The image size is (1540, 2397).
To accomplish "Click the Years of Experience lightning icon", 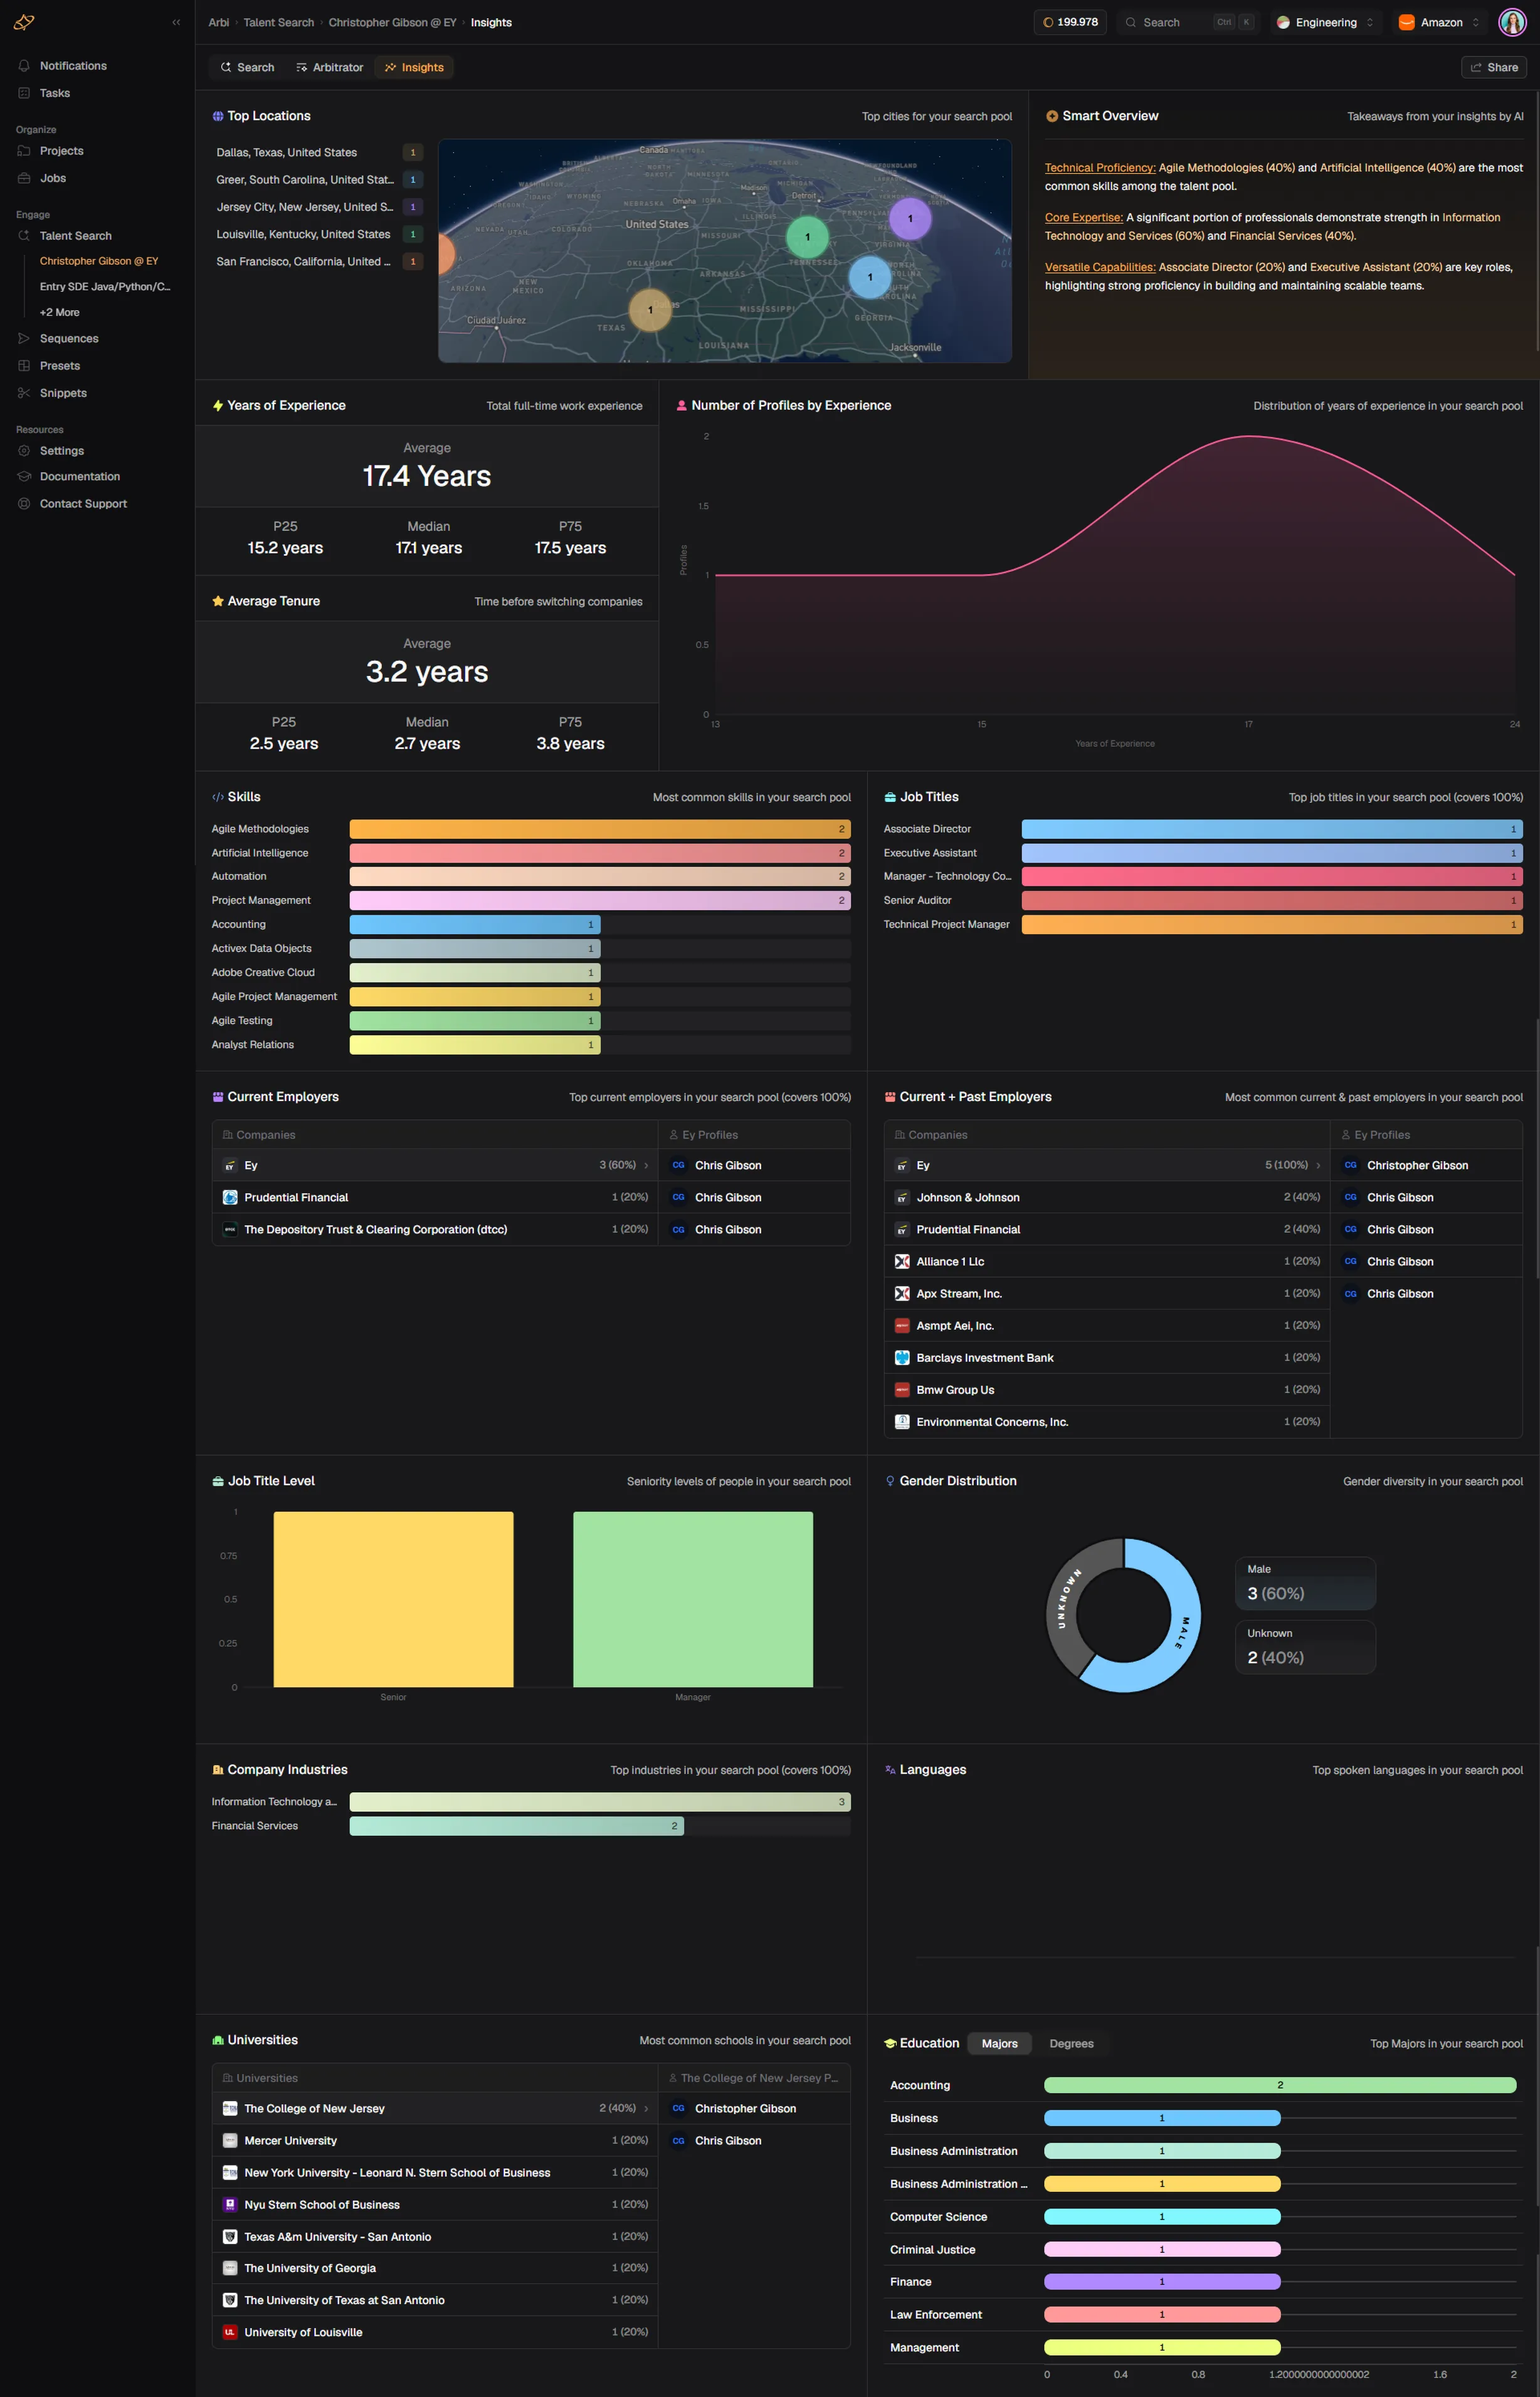I will (x=218, y=406).
